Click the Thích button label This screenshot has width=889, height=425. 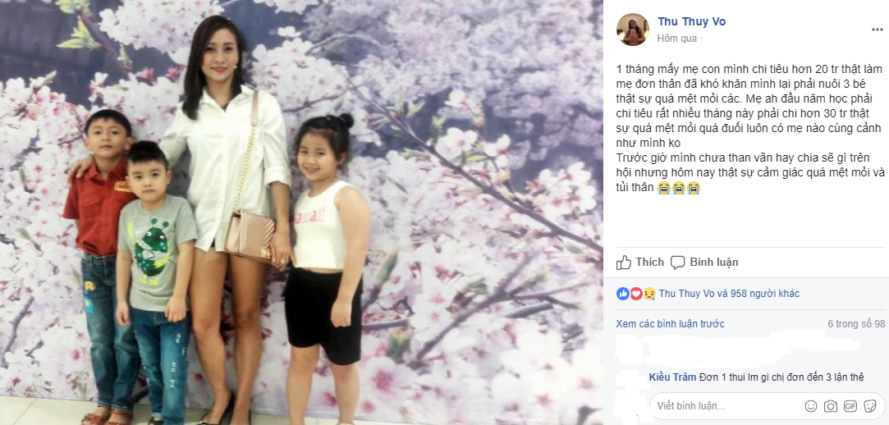pos(650,263)
